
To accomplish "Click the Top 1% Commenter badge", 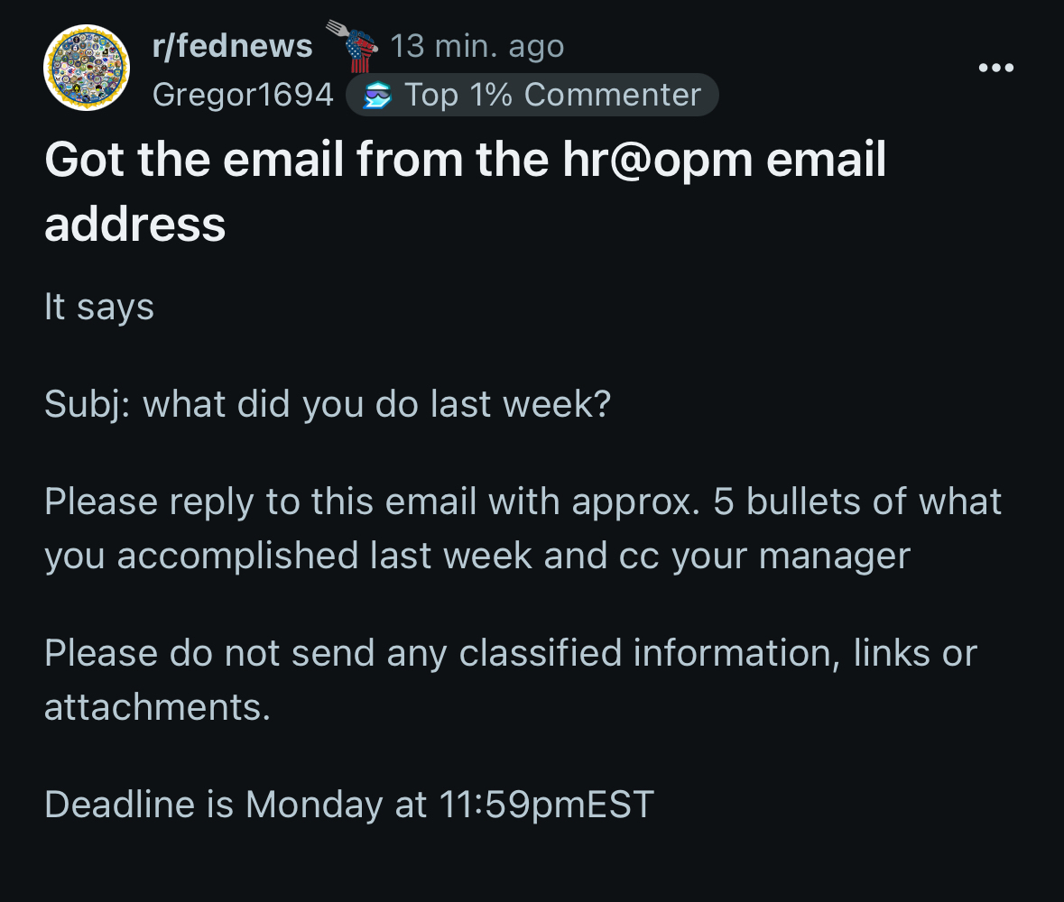I will (532, 95).
